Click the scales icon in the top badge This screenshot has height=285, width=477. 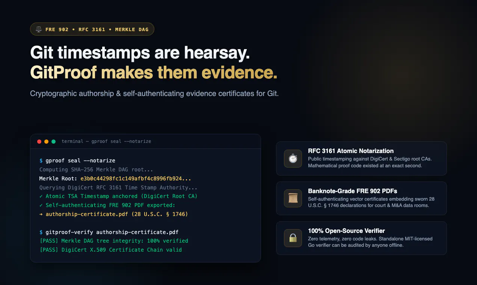39,29
